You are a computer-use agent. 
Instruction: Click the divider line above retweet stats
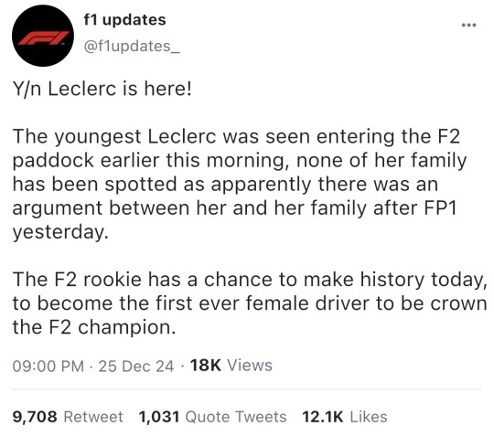[x=247, y=389]
